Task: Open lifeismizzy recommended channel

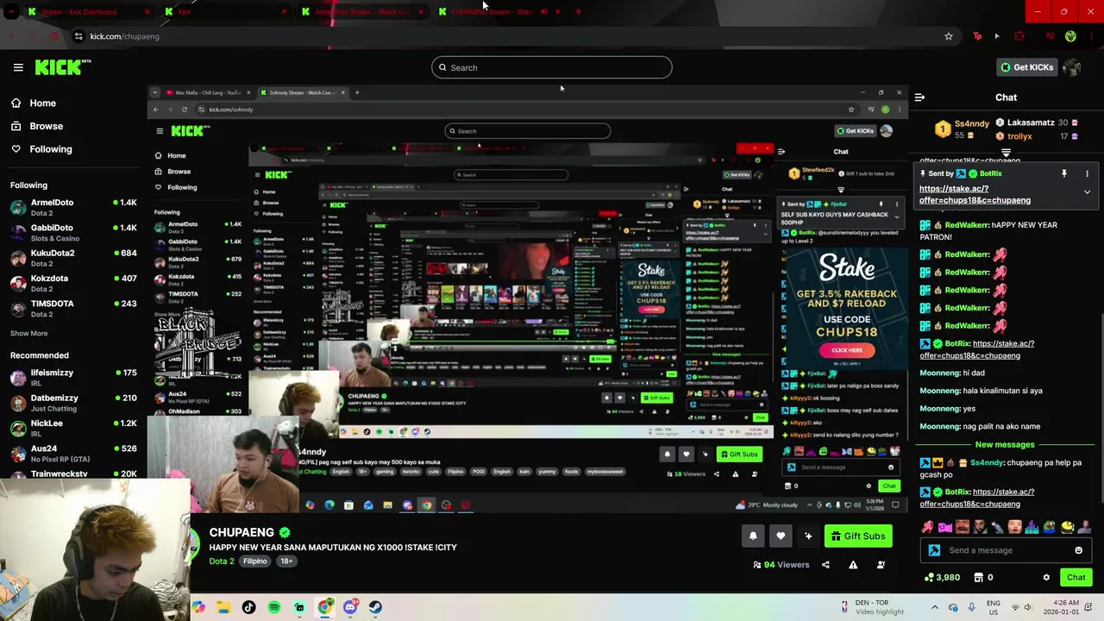Action: 73,377
